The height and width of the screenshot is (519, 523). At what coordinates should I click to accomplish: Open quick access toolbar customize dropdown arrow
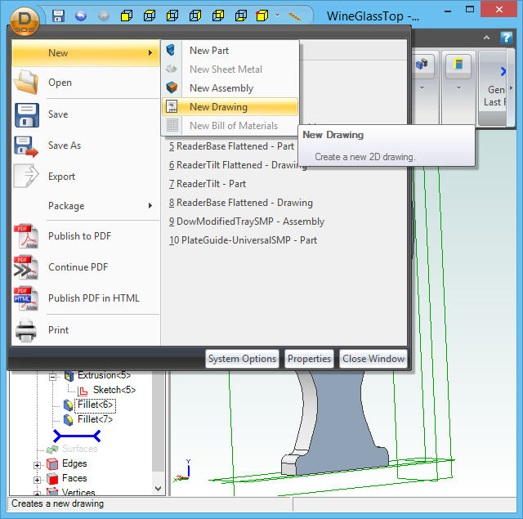pyautogui.click(x=277, y=16)
